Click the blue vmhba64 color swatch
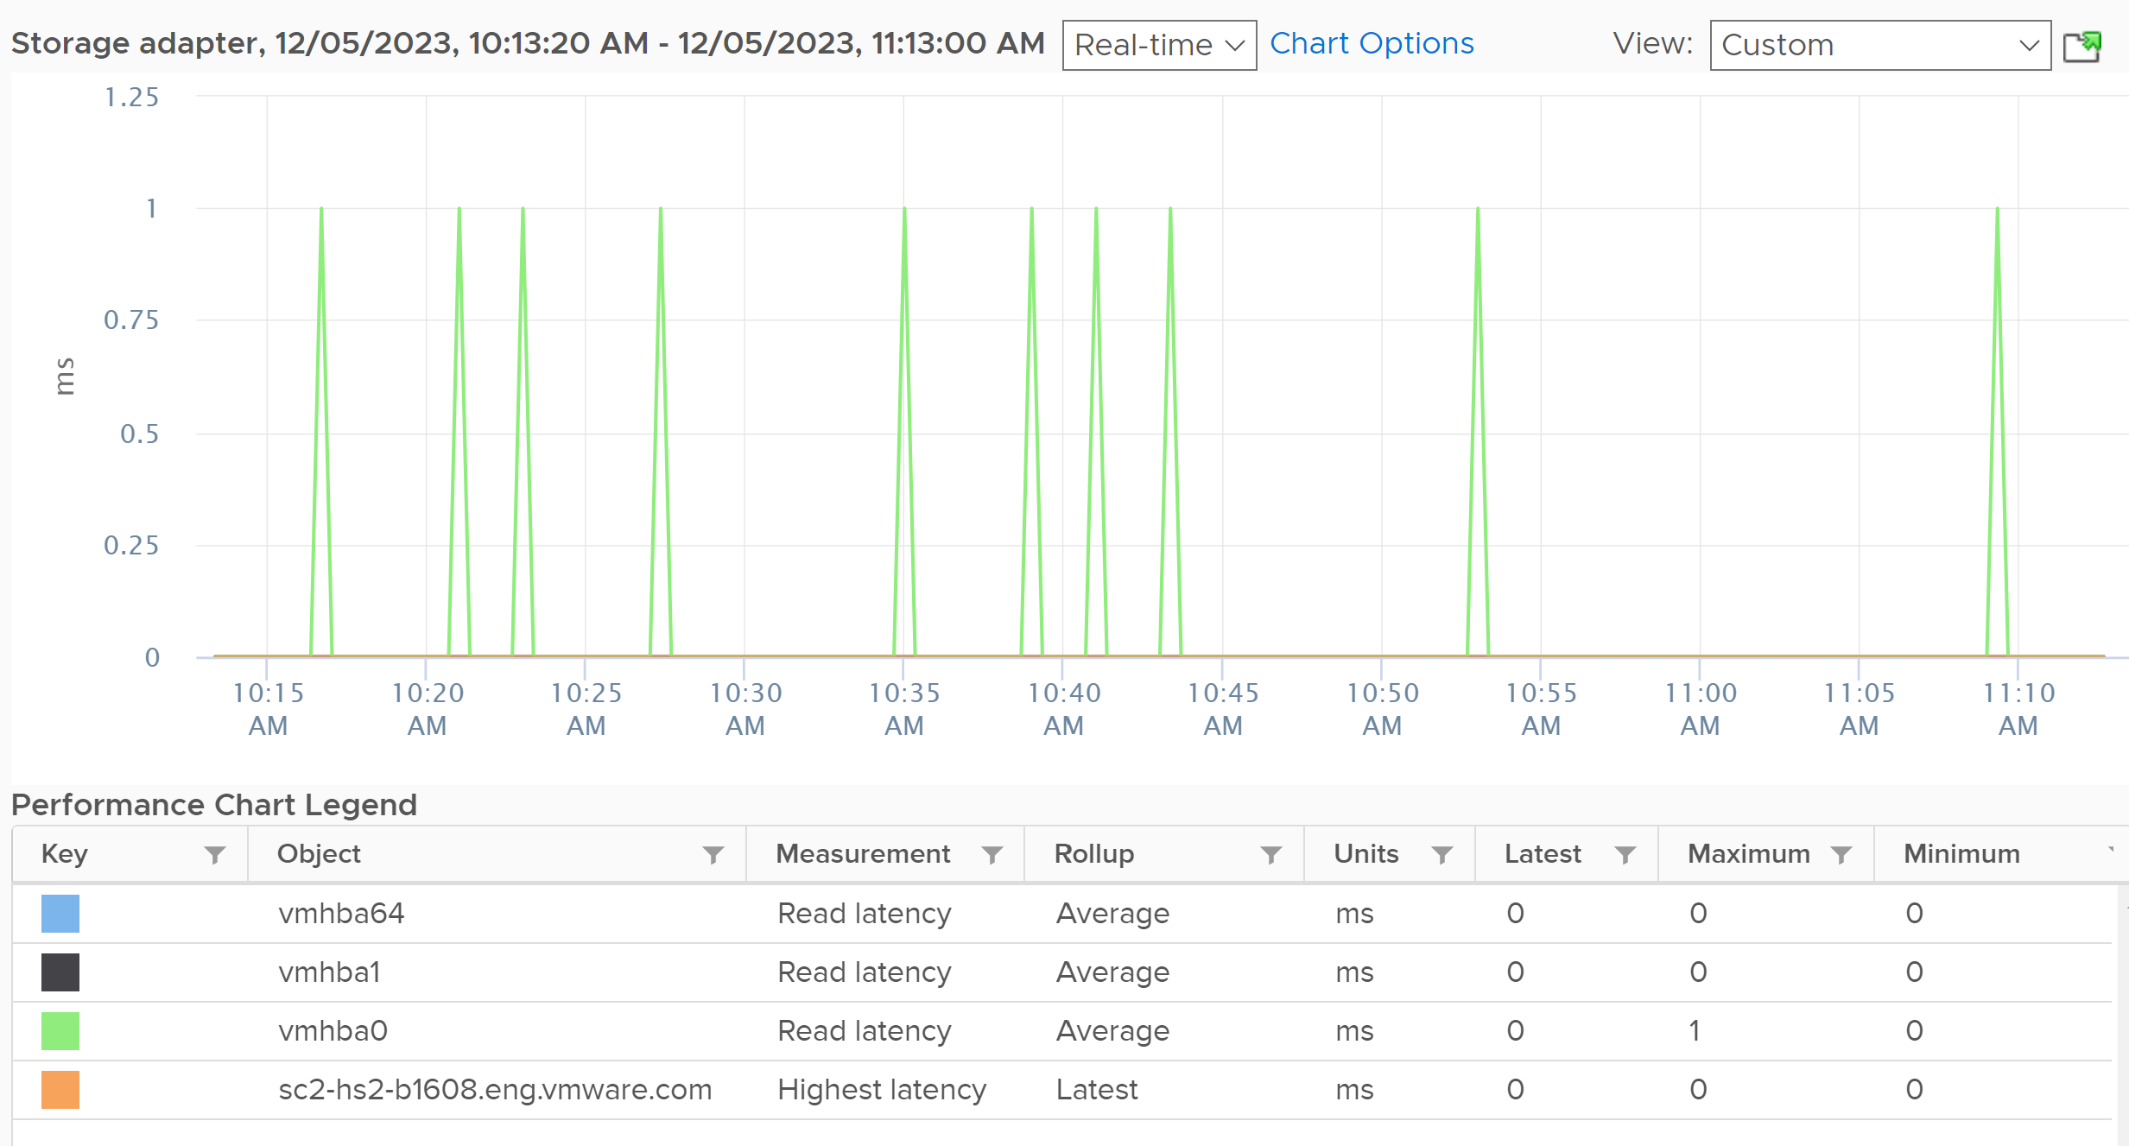This screenshot has width=2129, height=1146. click(60, 914)
